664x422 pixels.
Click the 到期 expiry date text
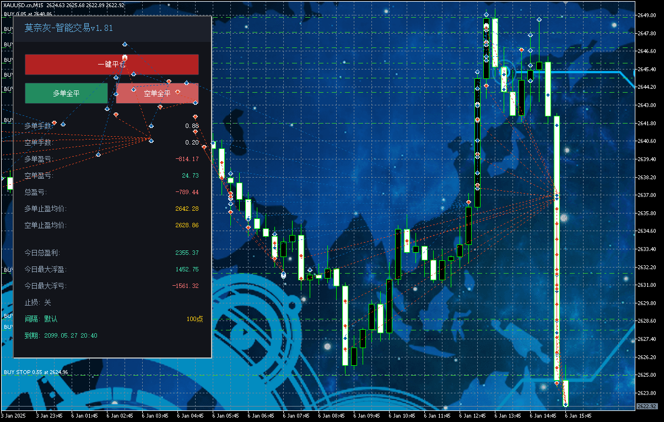[x=61, y=335]
